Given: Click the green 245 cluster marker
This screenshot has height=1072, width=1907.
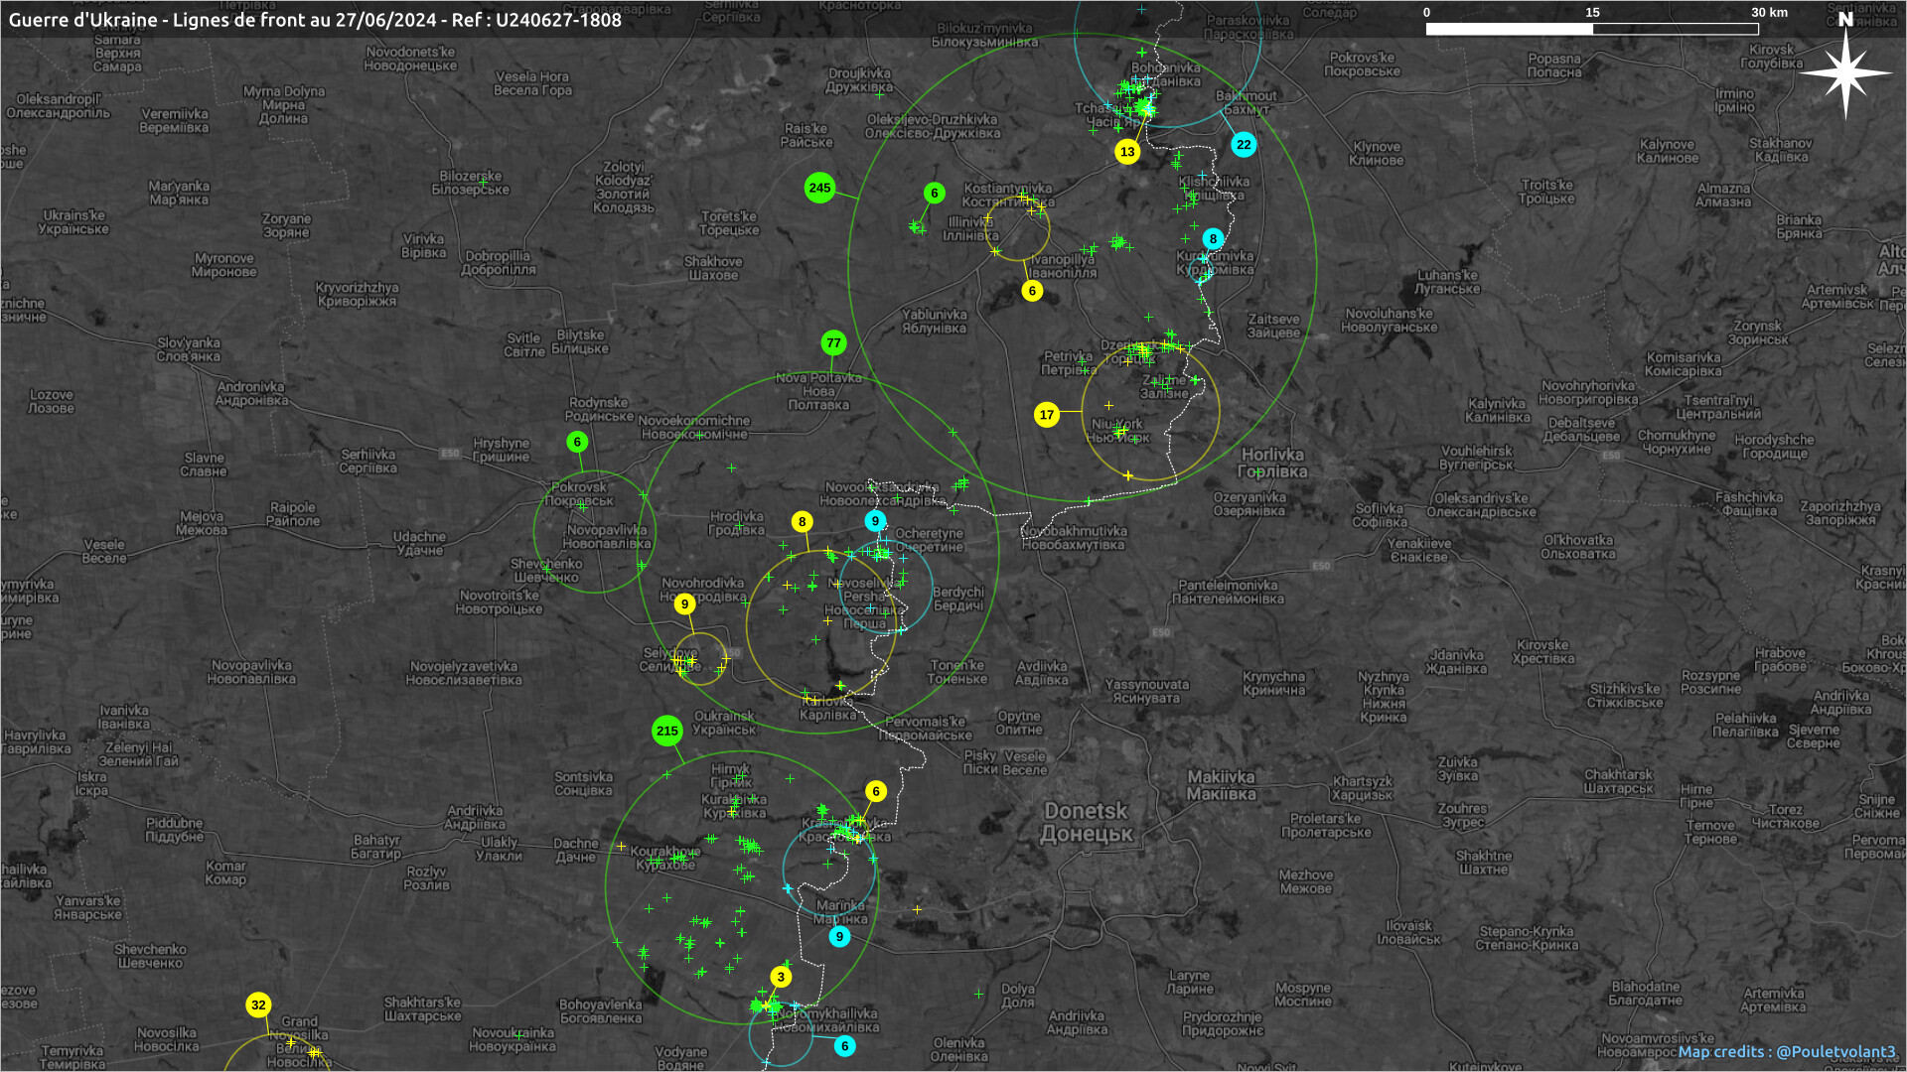Looking at the screenshot, I should click(819, 188).
